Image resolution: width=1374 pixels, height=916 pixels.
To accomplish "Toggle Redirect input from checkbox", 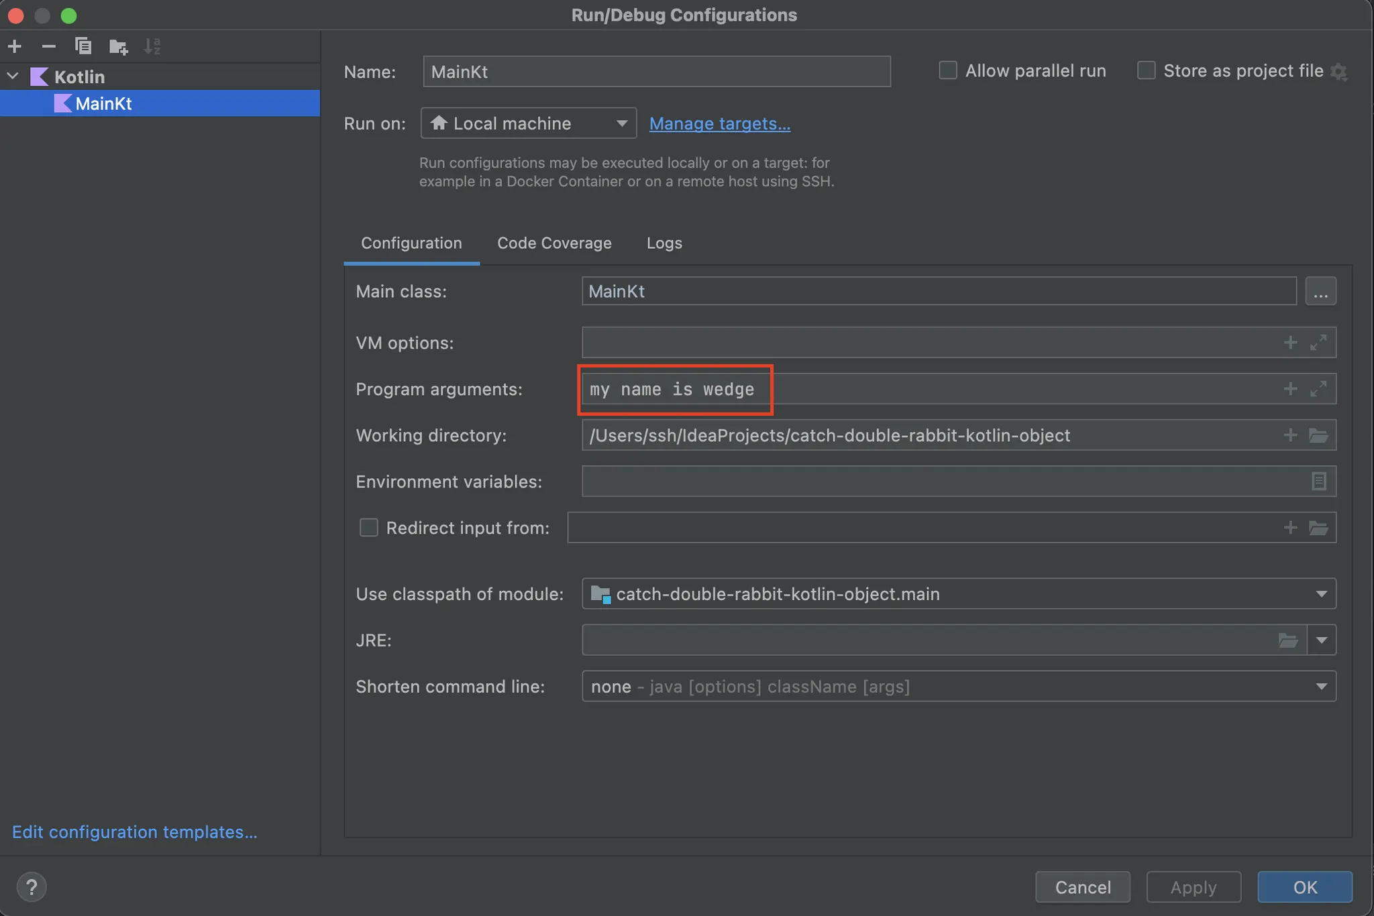I will click(x=368, y=528).
